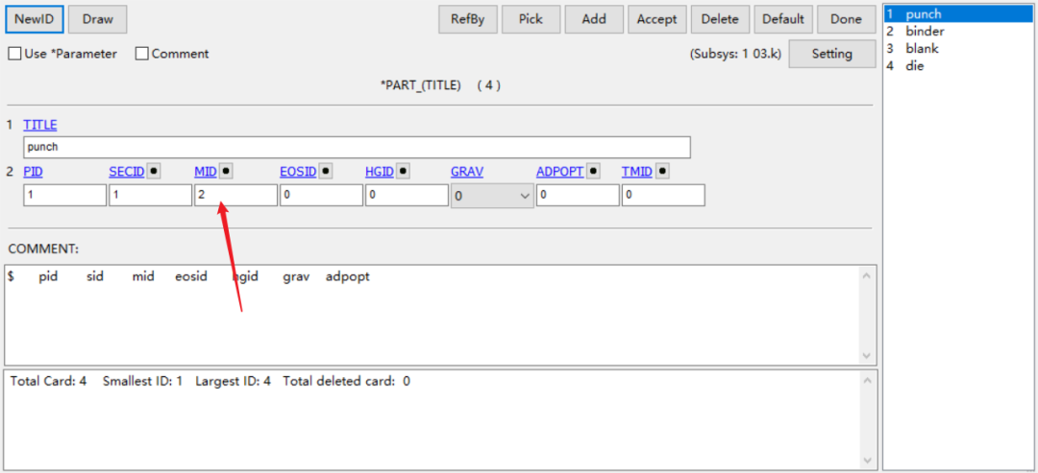Open the ADPOPT field help link
Screen dimensions: 1038x473
560,172
